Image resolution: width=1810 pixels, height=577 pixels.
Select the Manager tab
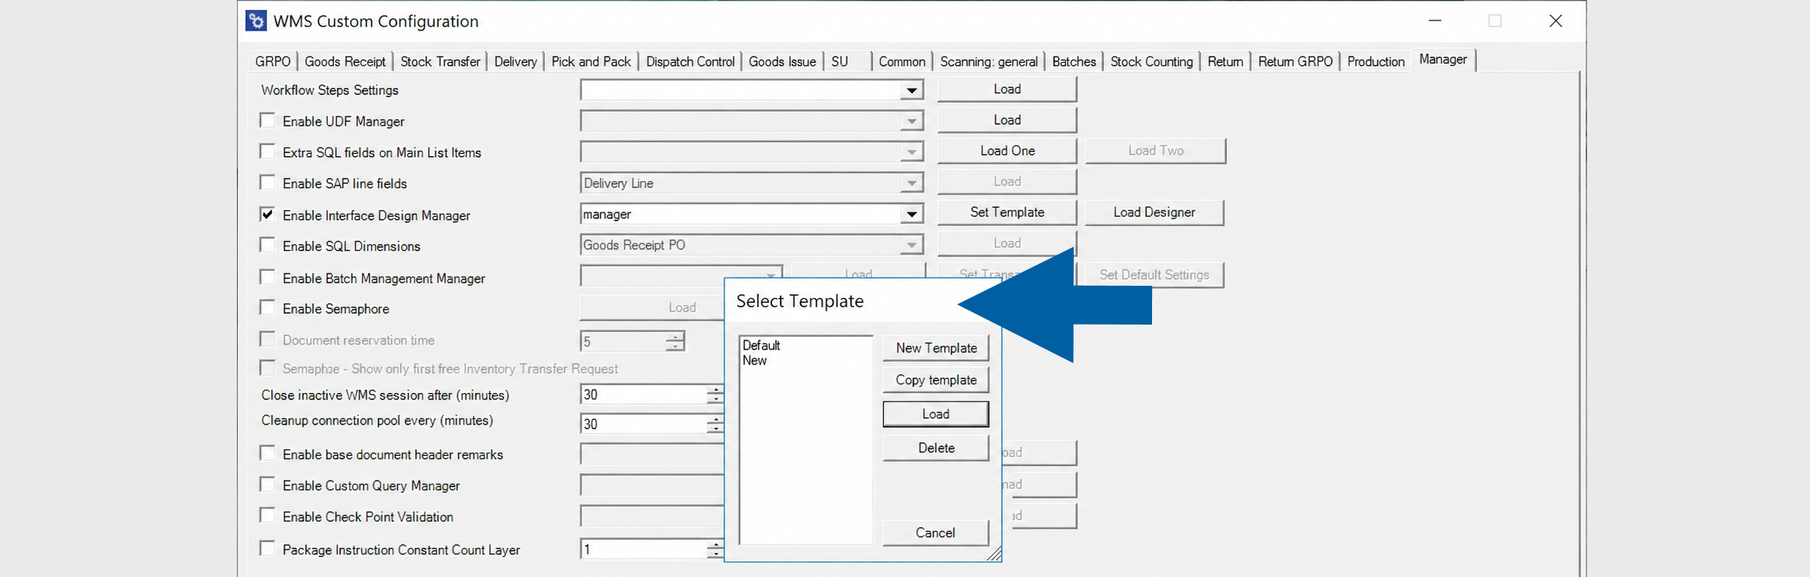coord(1443,59)
